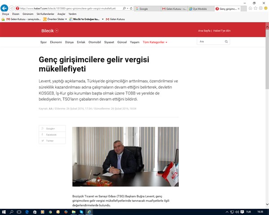Switch to the Üye Modülü tab
The image size is (269, 215).
pyautogui.click(x=201, y=9)
